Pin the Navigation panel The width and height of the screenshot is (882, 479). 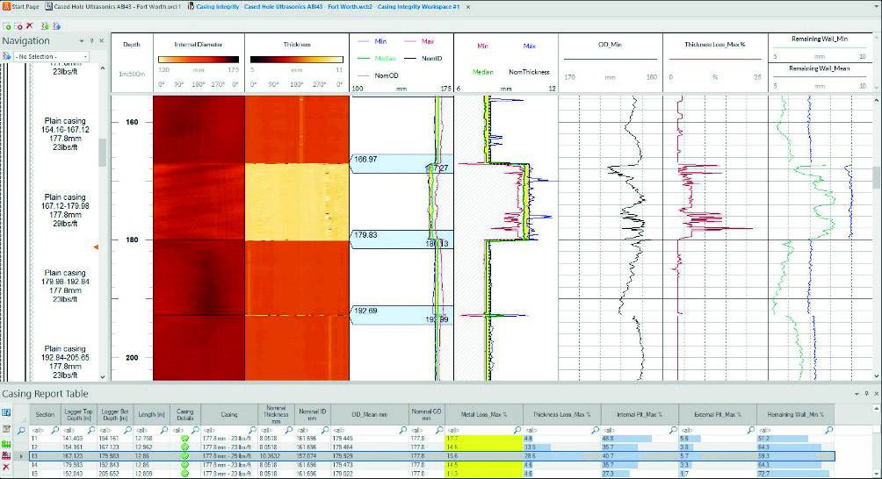[x=92, y=41]
